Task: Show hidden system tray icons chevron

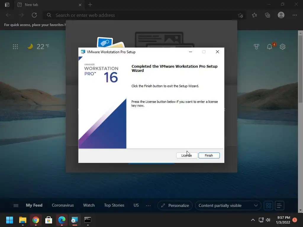Action: 253,220
